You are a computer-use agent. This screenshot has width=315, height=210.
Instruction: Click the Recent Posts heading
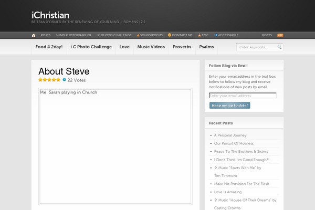coord(221,123)
